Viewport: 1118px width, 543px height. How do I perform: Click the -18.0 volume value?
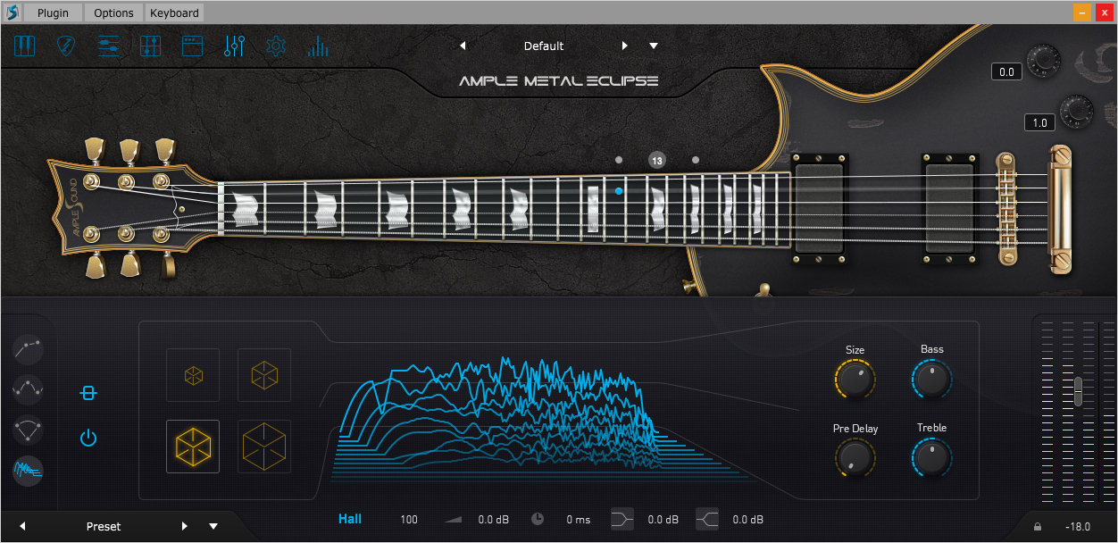(x=1078, y=527)
